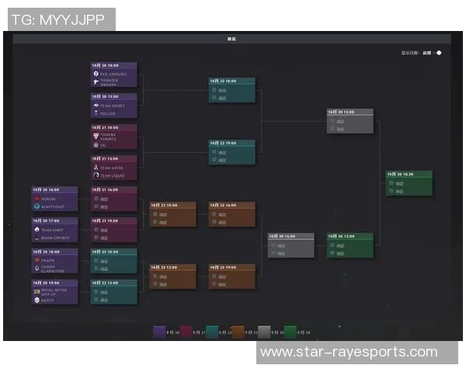
Task: Click the Team Spirit logo
Action: pos(37,229)
